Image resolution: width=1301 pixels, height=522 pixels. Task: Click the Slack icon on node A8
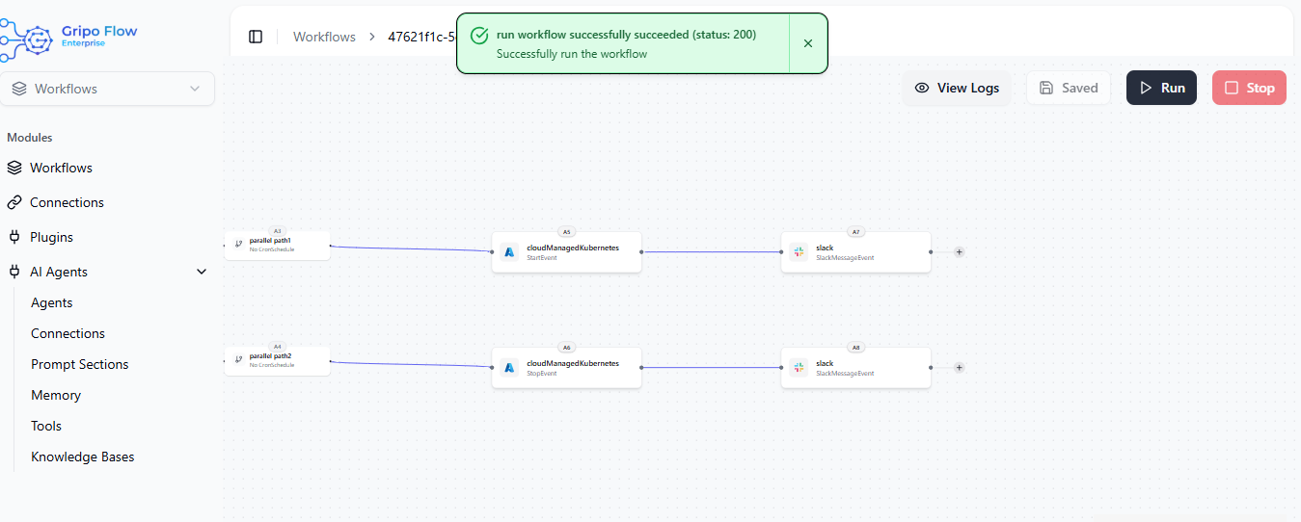(x=799, y=368)
